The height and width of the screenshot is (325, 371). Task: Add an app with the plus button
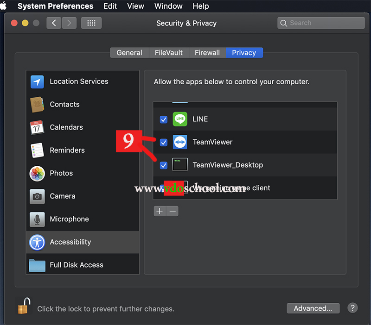click(x=160, y=211)
